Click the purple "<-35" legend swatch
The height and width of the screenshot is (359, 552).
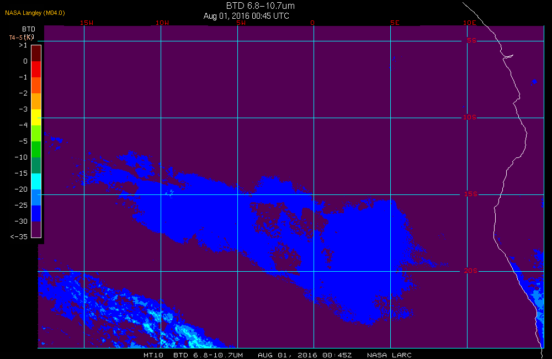pos(36,229)
